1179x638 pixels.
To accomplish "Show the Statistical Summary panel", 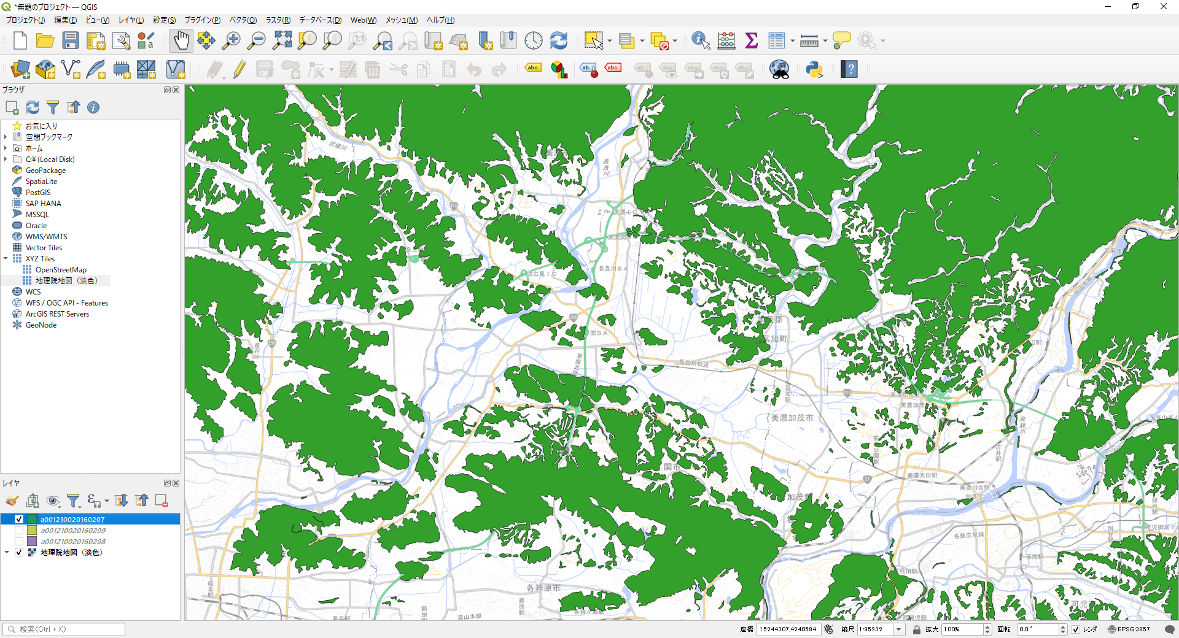I will (752, 40).
